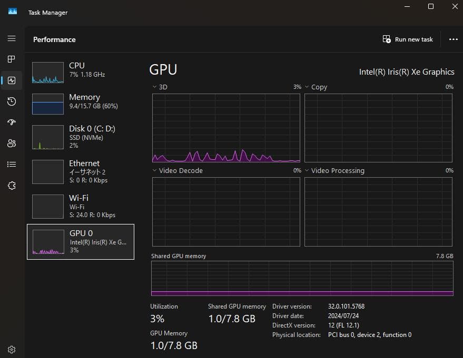Image resolution: width=463 pixels, height=358 pixels.
Task: Click the large GPU heading
Action: point(163,70)
